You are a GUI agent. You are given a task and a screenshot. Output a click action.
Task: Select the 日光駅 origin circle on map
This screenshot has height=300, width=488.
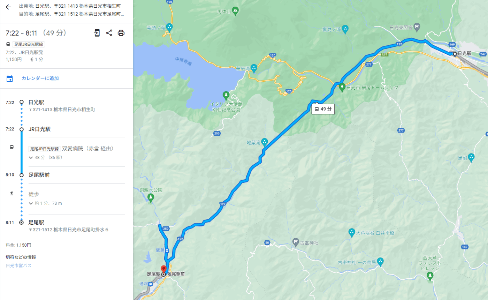click(455, 54)
